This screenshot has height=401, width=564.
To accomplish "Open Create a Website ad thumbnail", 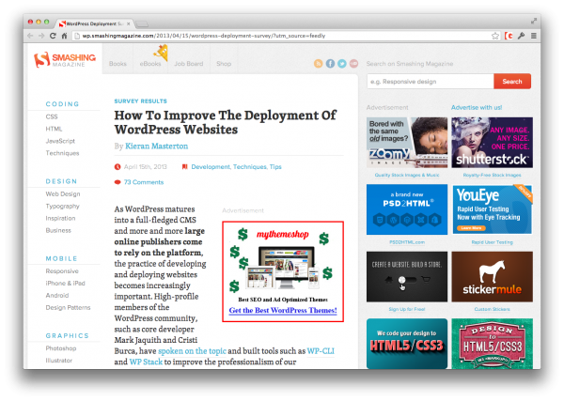I will (407, 277).
